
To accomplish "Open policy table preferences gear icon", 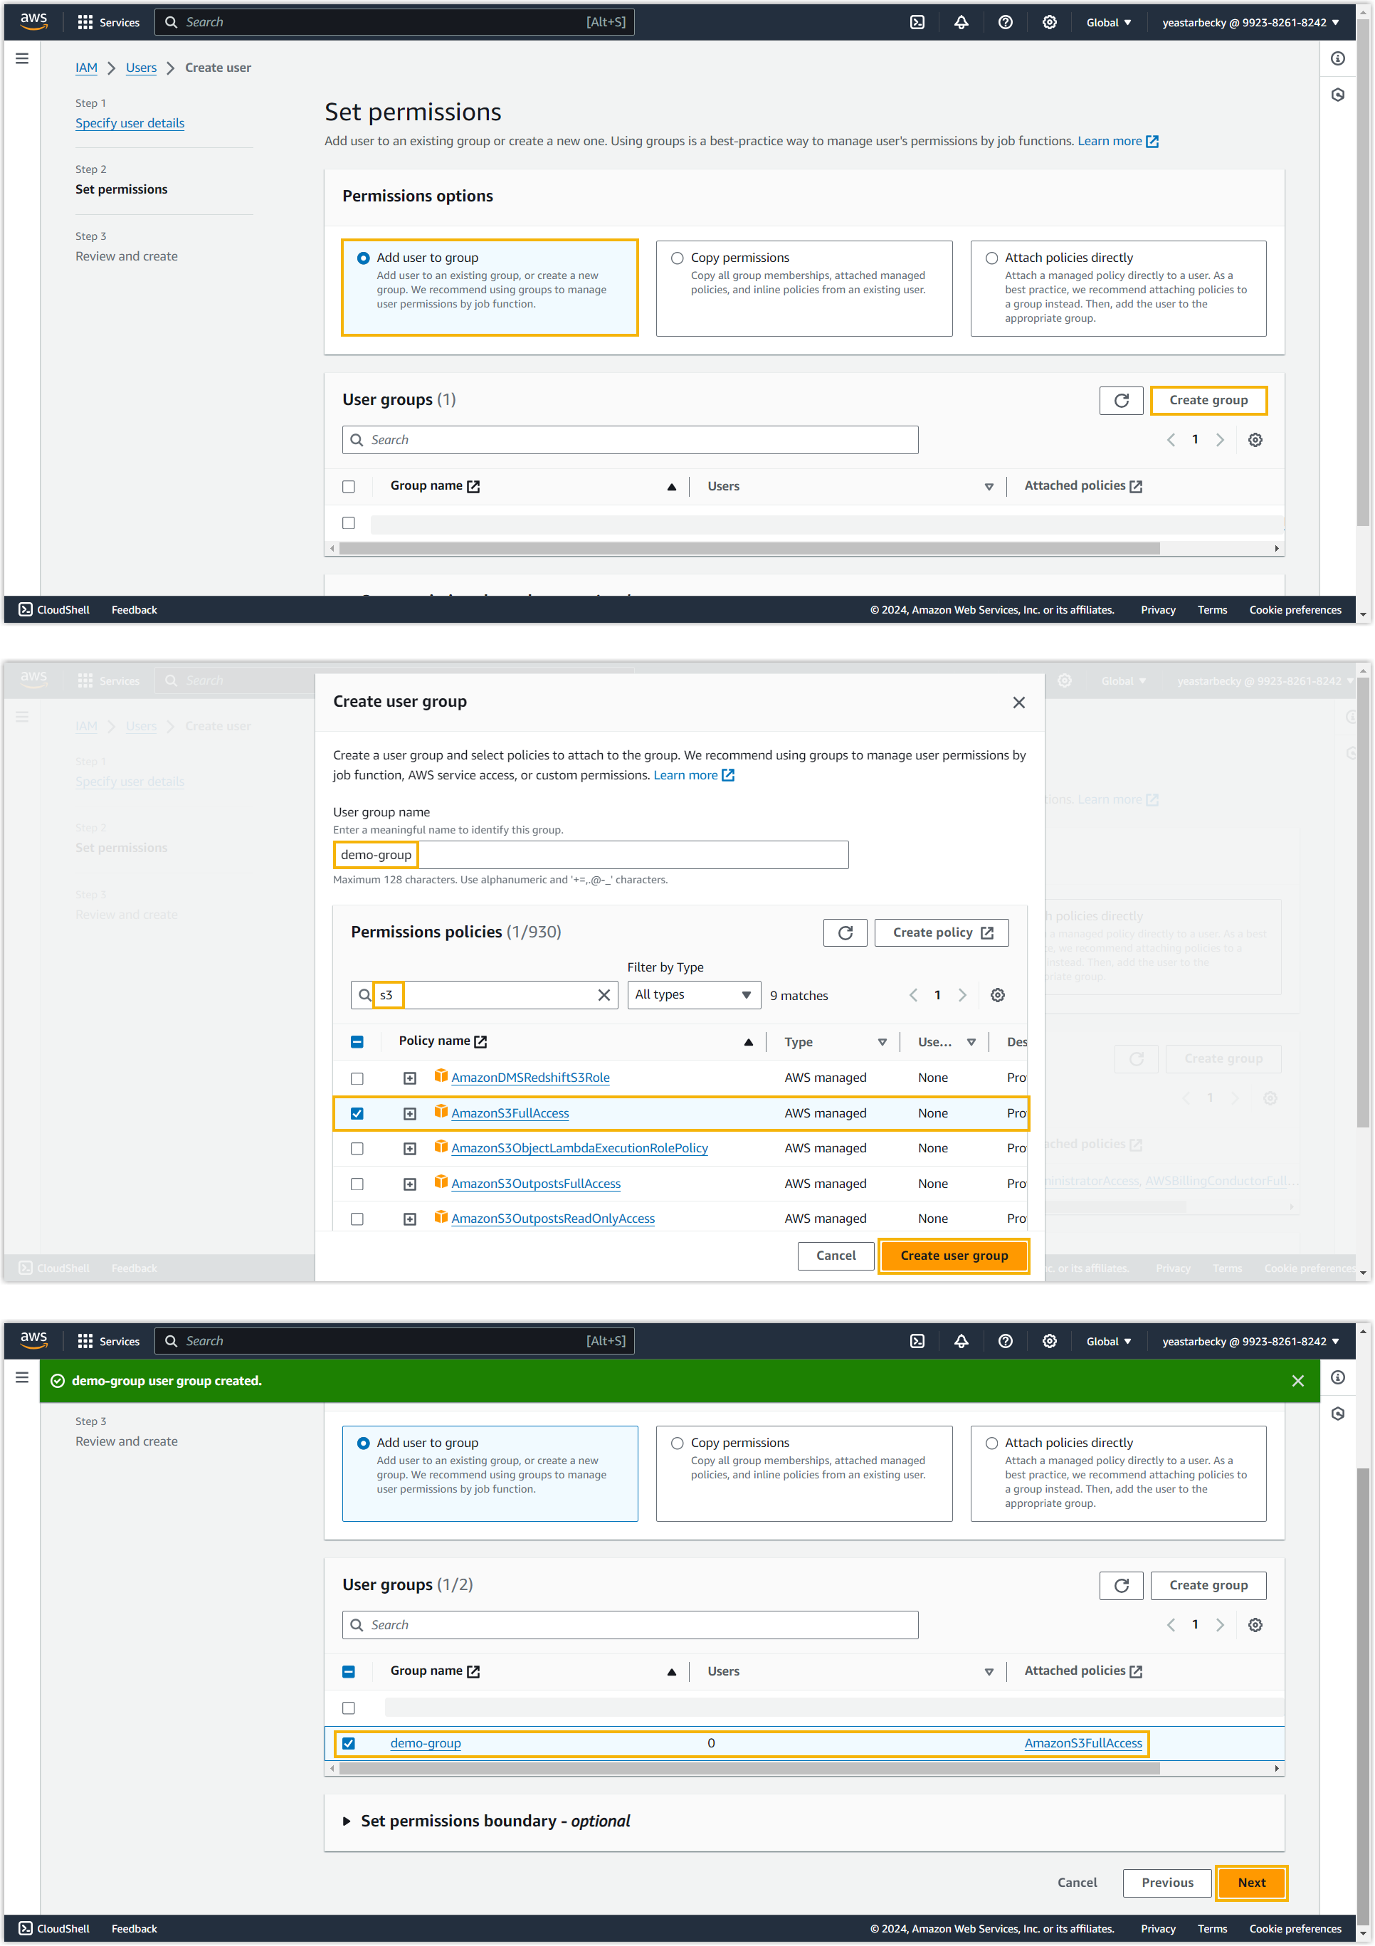I will point(997,995).
